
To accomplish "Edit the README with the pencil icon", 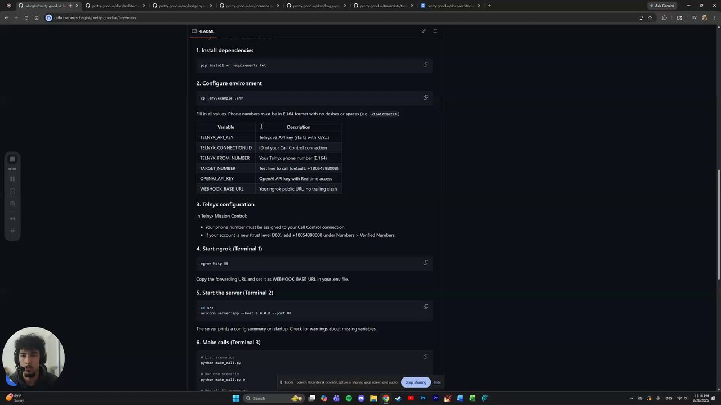I will pos(424,31).
